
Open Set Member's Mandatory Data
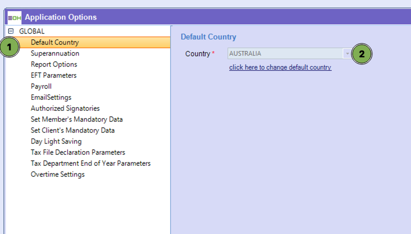tap(76, 119)
